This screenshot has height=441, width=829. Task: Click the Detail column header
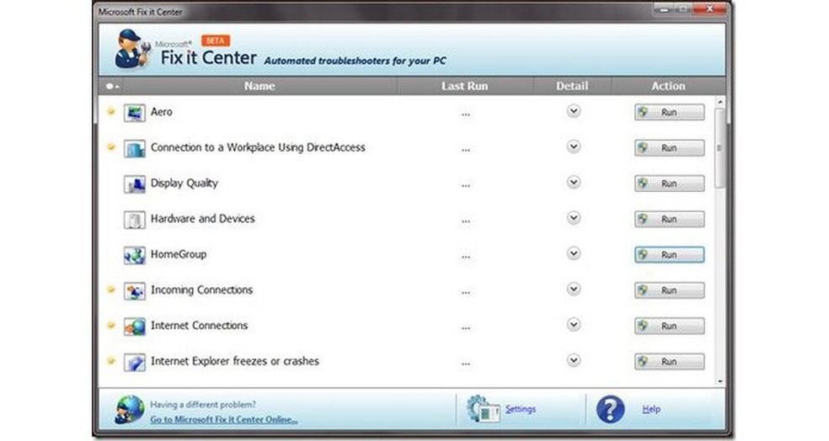point(572,86)
